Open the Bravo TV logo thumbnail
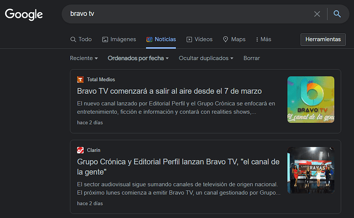This screenshot has width=354, height=218. point(311,100)
